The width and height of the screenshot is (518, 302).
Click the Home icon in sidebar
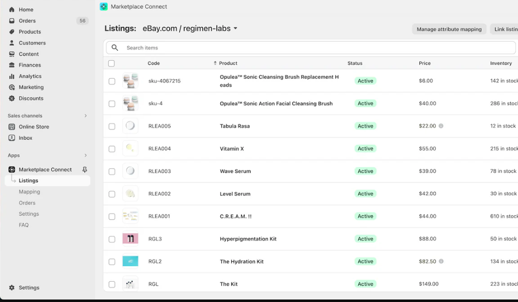(x=12, y=9)
